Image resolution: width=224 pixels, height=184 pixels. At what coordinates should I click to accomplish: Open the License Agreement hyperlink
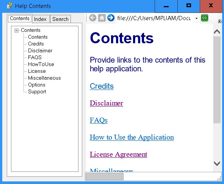118,154
